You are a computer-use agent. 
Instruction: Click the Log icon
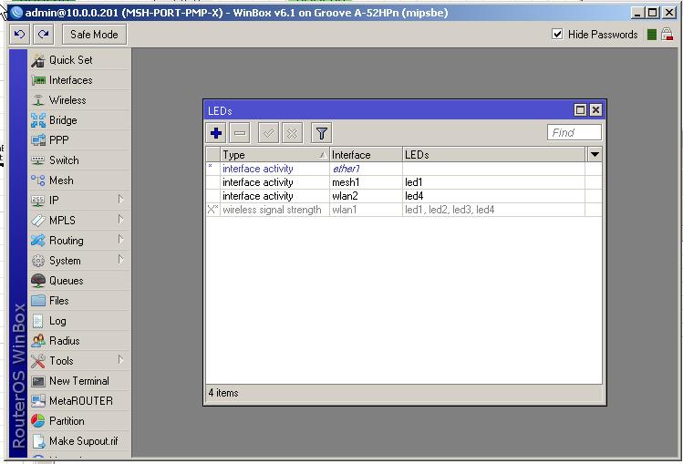38,321
